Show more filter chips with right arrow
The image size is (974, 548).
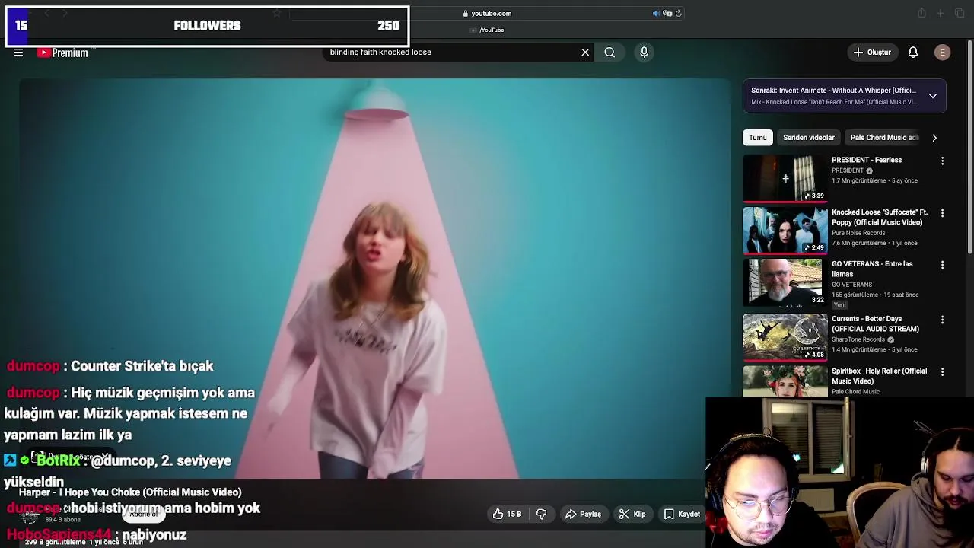pos(934,138)
